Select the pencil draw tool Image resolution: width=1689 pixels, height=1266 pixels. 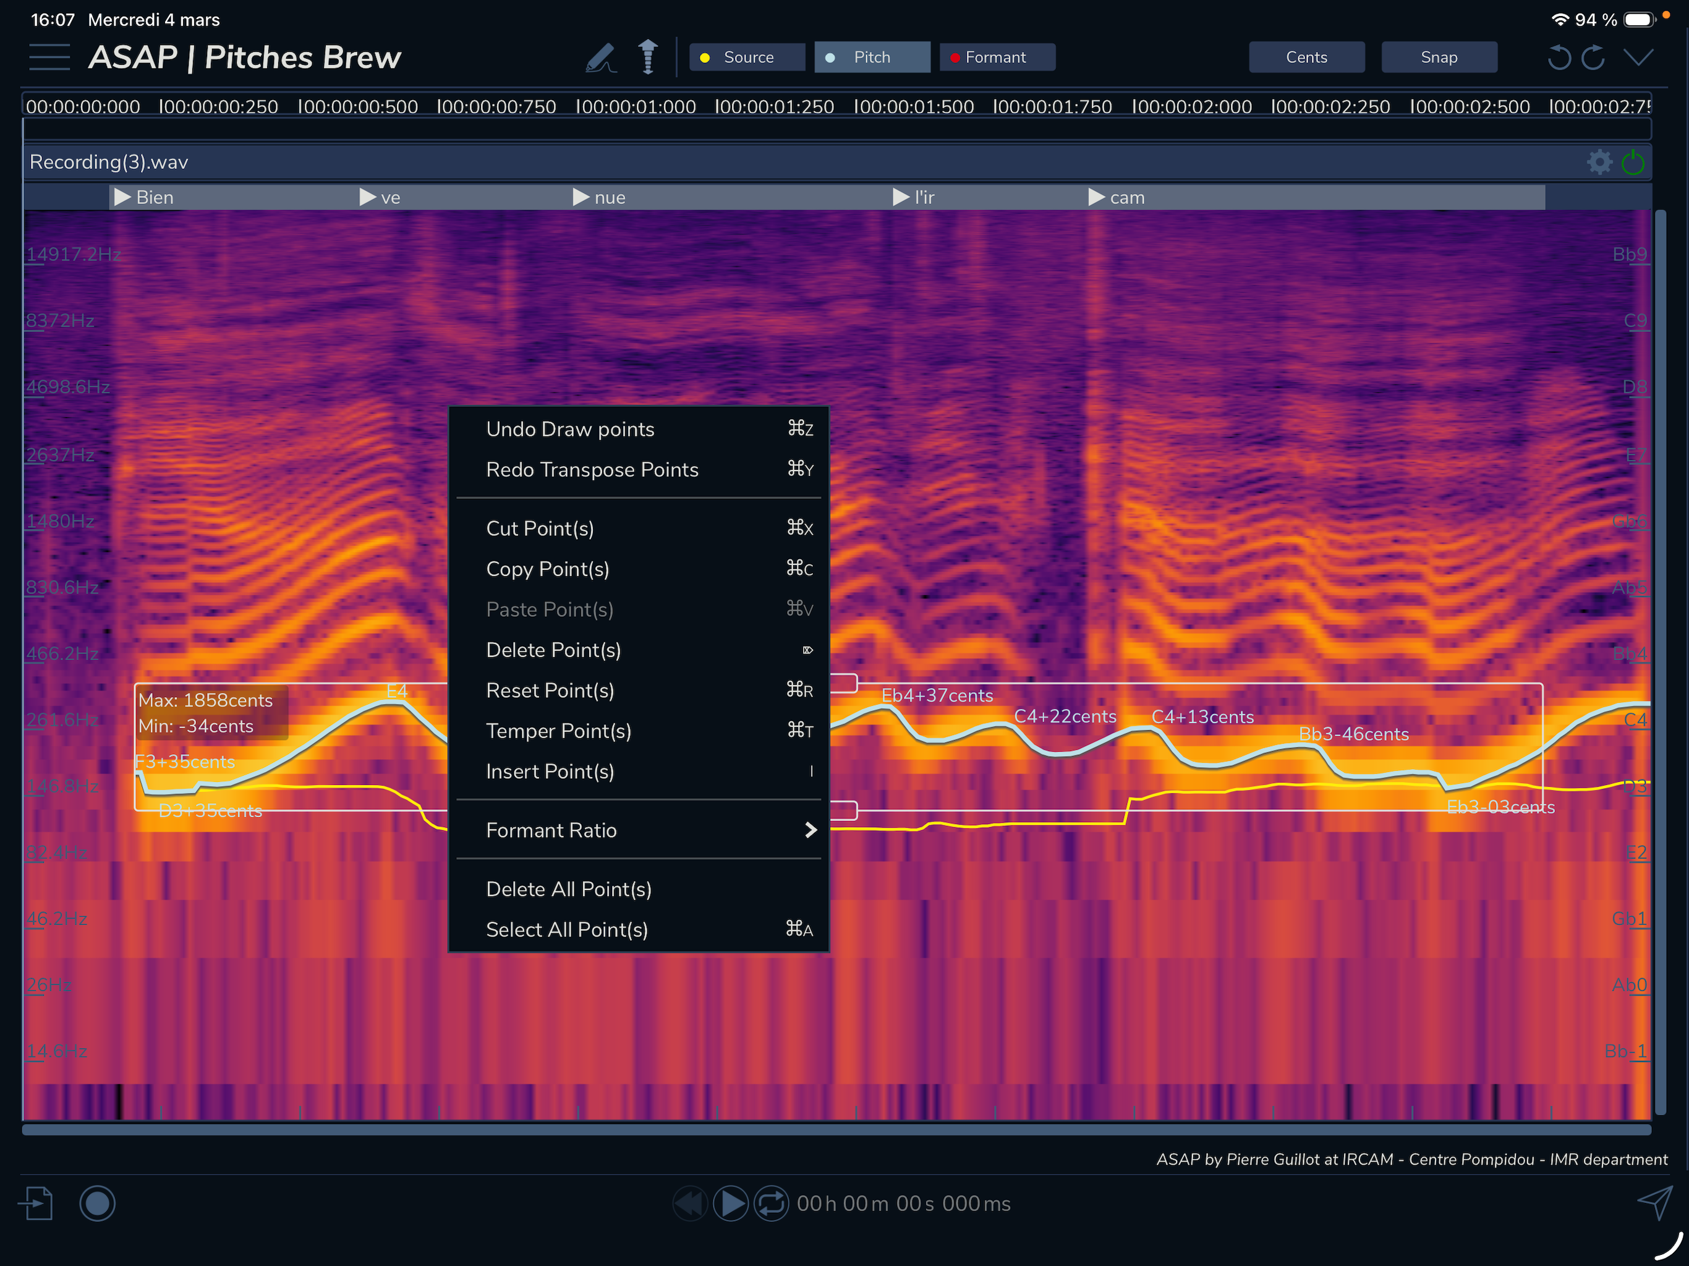pyautogui.click(x=601, y=58)
